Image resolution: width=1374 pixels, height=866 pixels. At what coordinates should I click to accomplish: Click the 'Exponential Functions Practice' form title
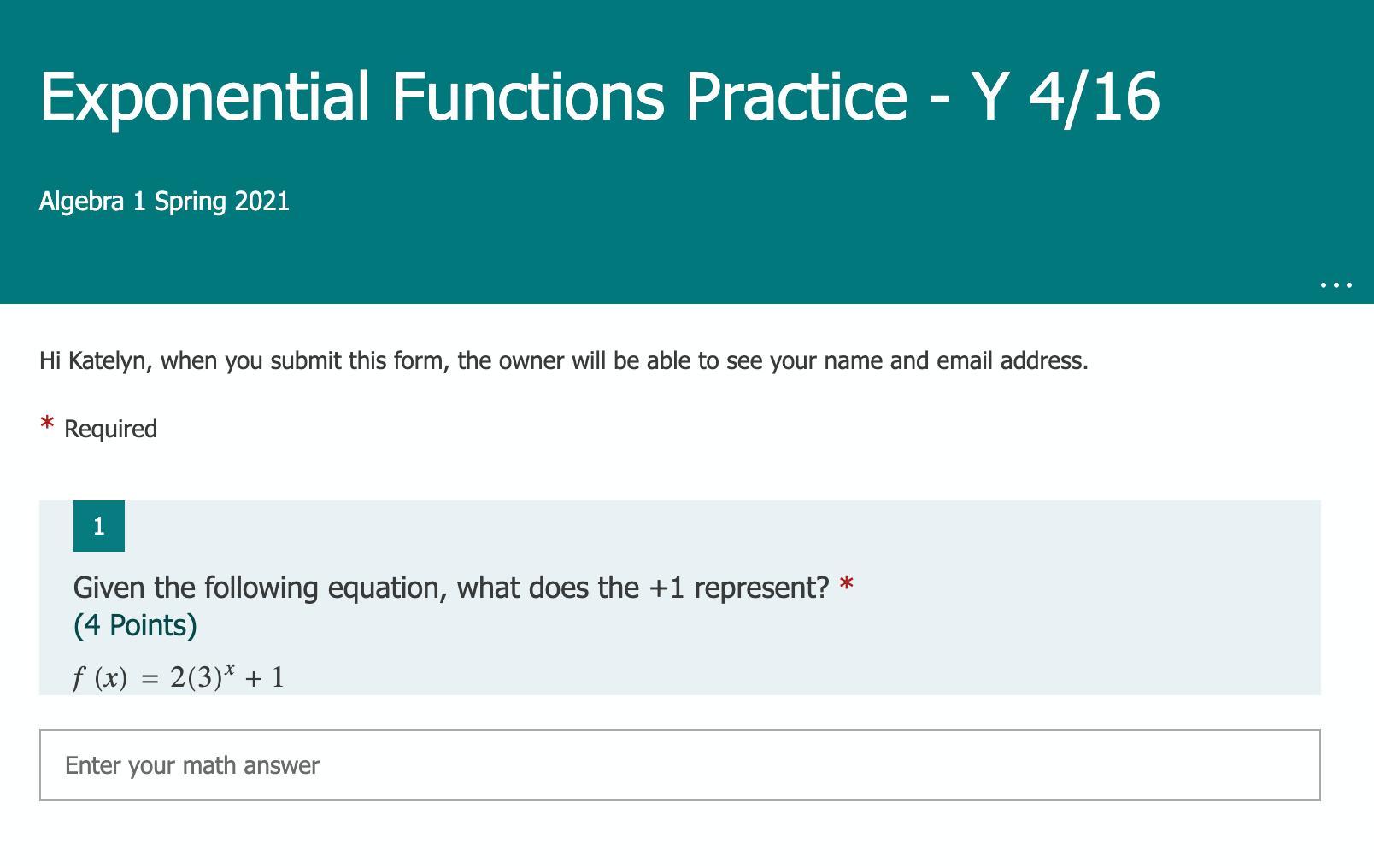click(598, 96)
